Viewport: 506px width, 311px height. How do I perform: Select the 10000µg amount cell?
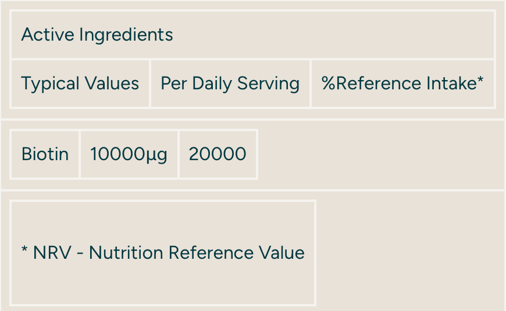click(129, 154)
